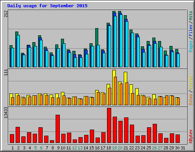Click day label 3 on the x-axis
Viewport: 195px width, 152px height.
point(24,148)
